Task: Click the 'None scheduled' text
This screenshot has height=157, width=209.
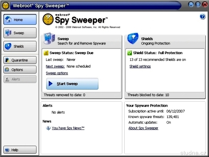Action: pos(79,66)
